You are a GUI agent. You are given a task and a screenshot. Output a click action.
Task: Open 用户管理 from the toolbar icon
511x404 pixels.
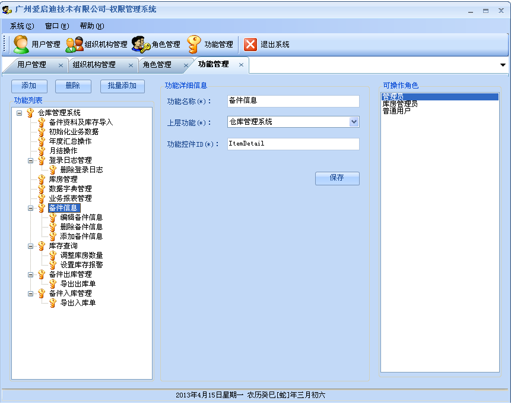(x=21, y=45)
